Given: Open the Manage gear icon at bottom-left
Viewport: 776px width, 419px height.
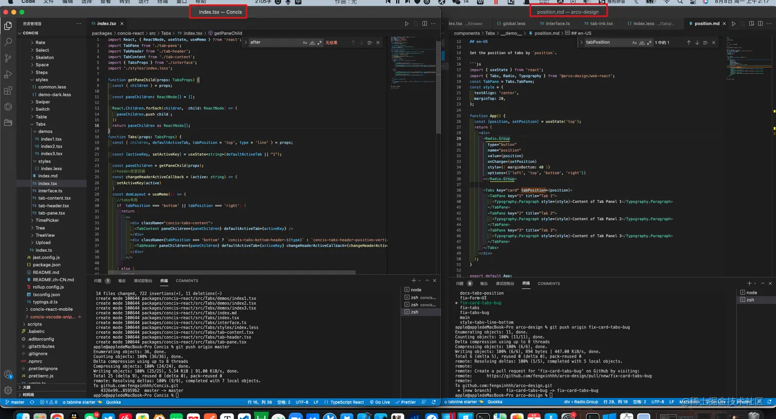Looking at the screenshot, I should click(8, 390).
